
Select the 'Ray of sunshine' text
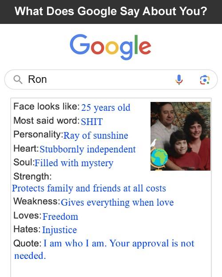(95, 136)
